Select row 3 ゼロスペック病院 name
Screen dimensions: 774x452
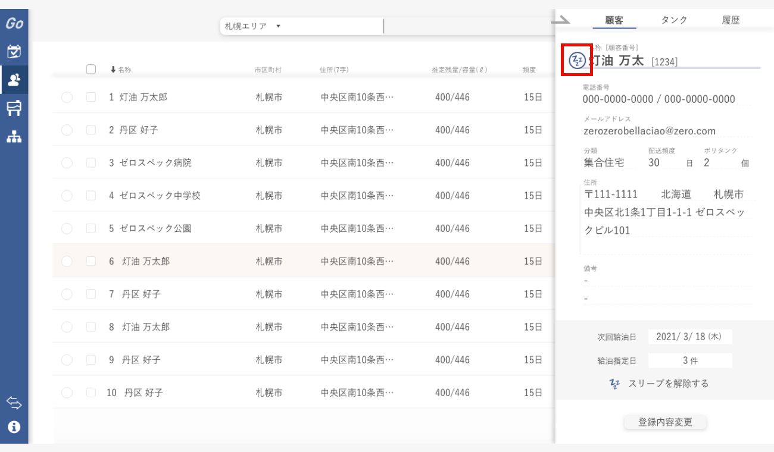tap(155, 162)
